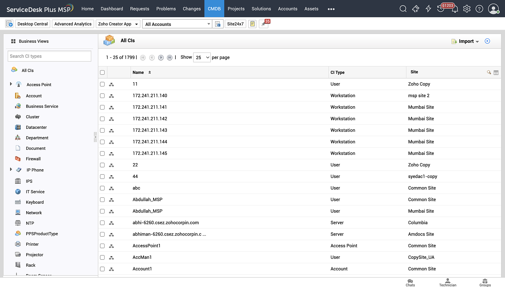This screenshot has height=287, width=505.
Task: Click the Desktop Central button
Action: (33, 24)
